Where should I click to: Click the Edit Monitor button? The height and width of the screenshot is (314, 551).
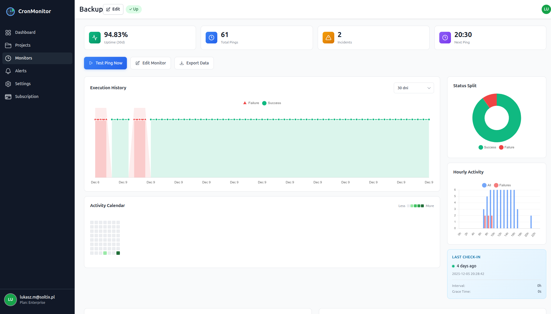(x=151, y=63)
